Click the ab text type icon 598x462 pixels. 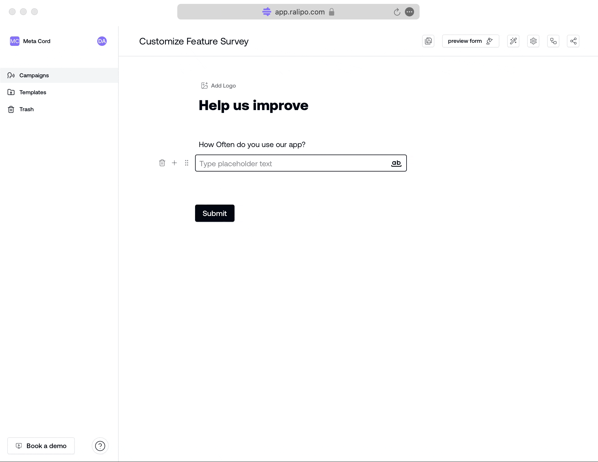pos(396,163)
